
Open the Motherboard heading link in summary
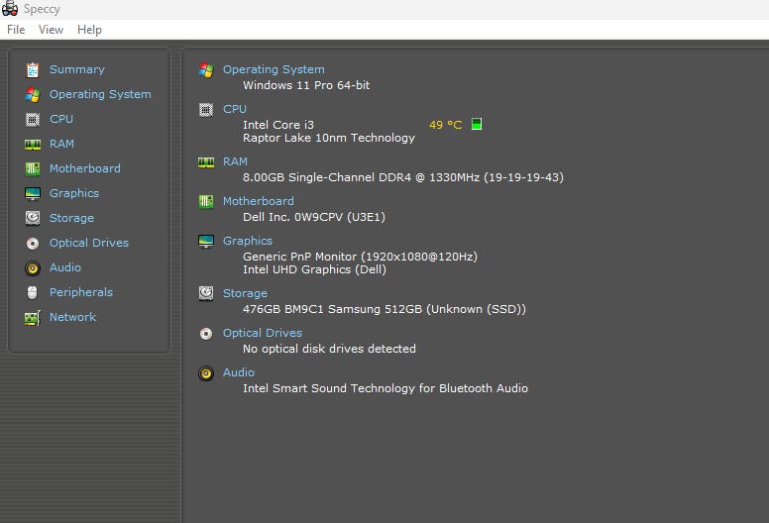tap(259, 201)
